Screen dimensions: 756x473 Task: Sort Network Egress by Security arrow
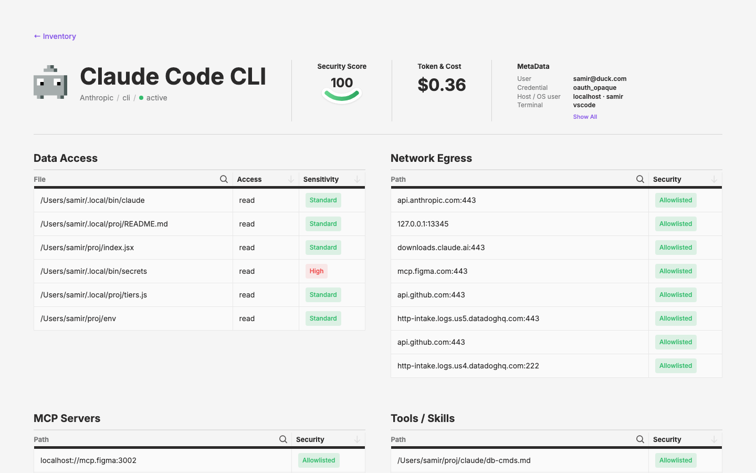[x=714, y=179]
